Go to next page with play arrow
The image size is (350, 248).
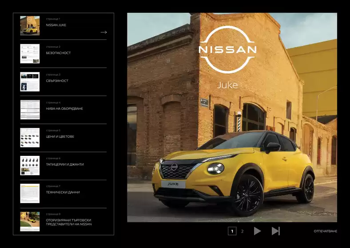point(257,231)
